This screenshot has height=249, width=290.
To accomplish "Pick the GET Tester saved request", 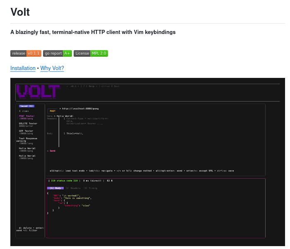I will pos(26,132).
